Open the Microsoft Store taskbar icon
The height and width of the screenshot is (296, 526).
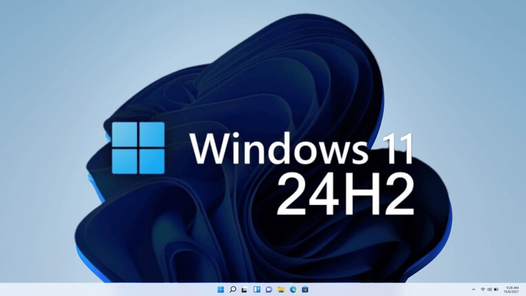click(305, 289)
